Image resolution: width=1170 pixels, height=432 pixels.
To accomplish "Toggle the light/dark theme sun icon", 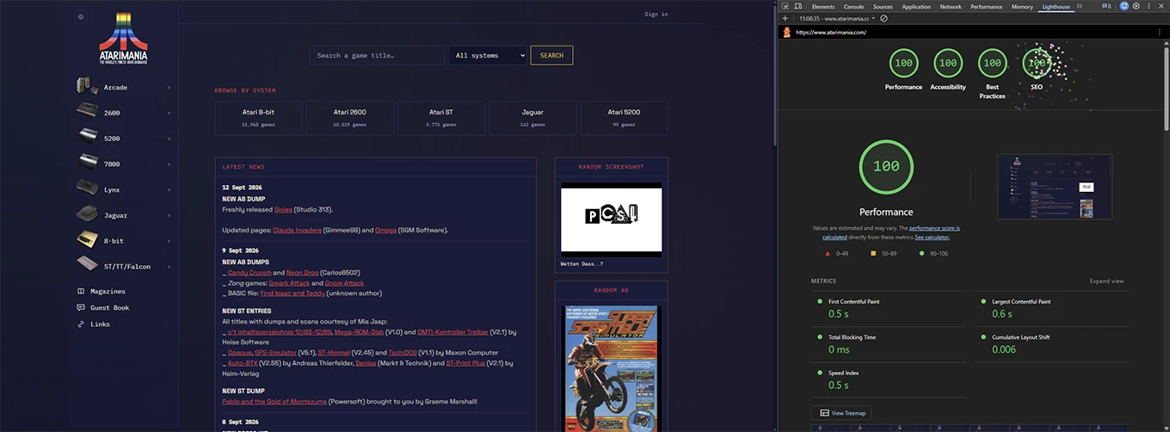I will 81,16.
